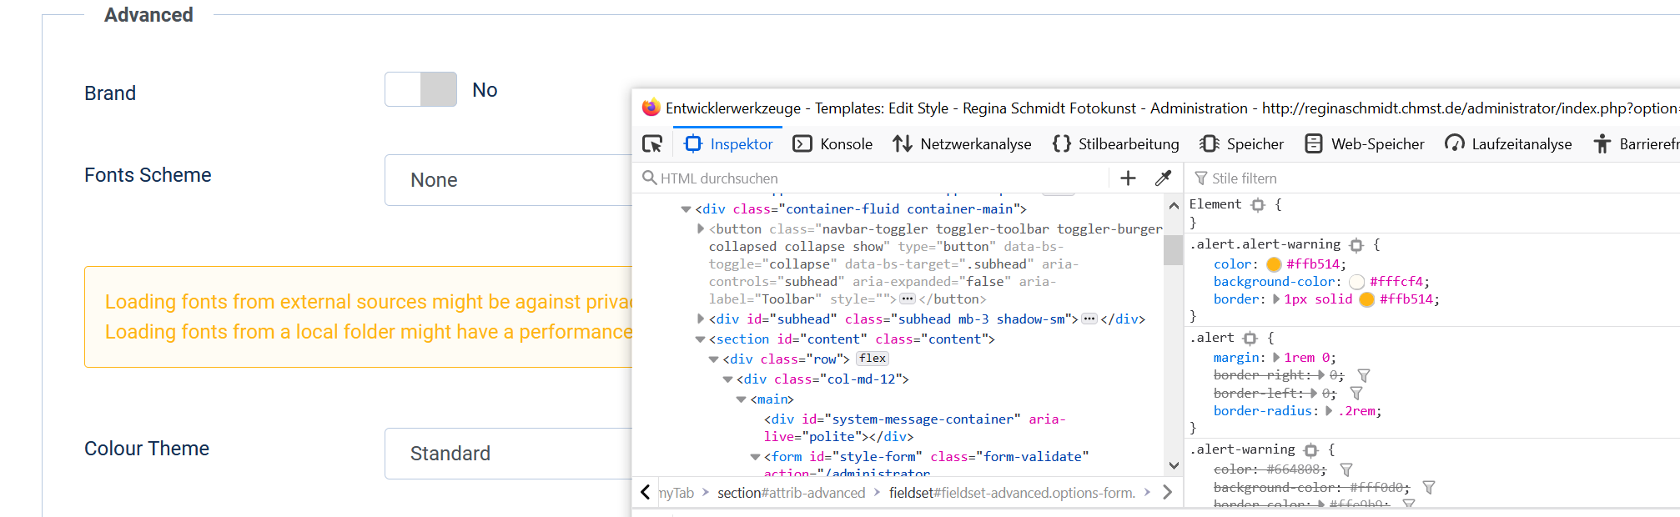The height and width of the screenshot is (517, 1680).
Task: Open the Inspektor tab
Action: tap(728, 144)
